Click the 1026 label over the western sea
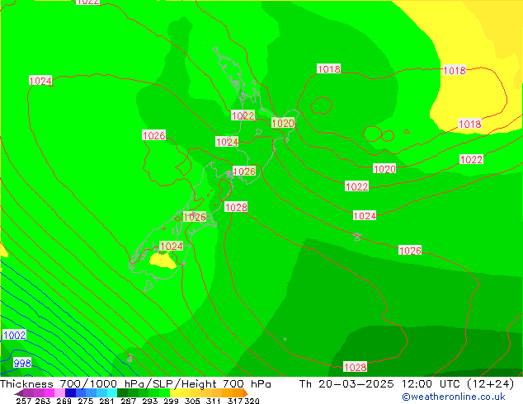This screenshot has height=404, width=523. tap(153, 135)
